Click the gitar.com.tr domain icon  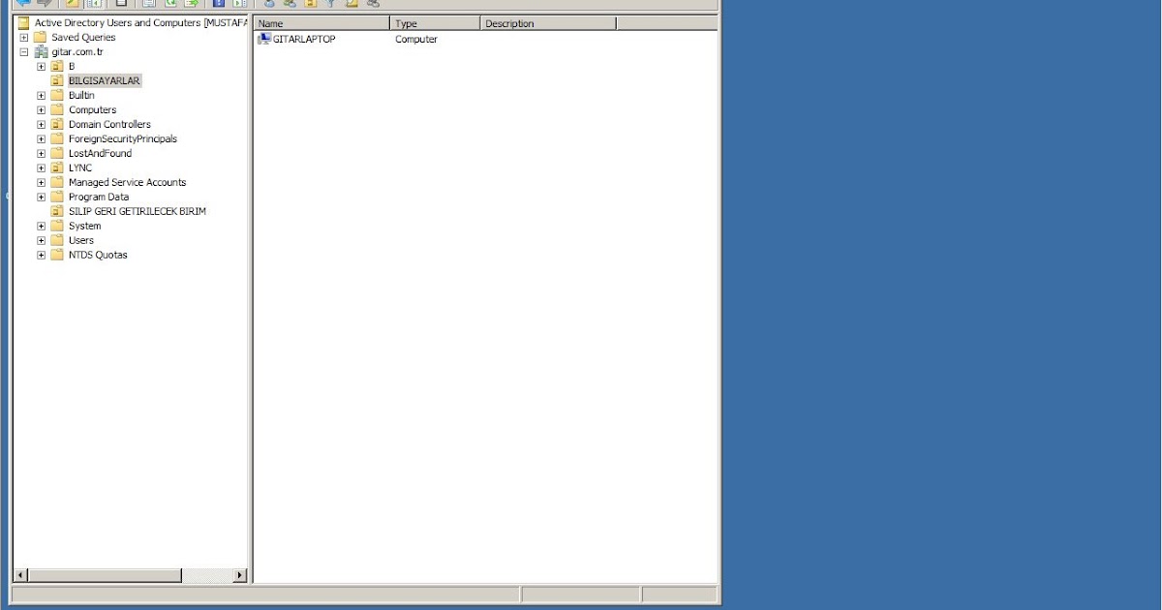[x=41, y=51]
